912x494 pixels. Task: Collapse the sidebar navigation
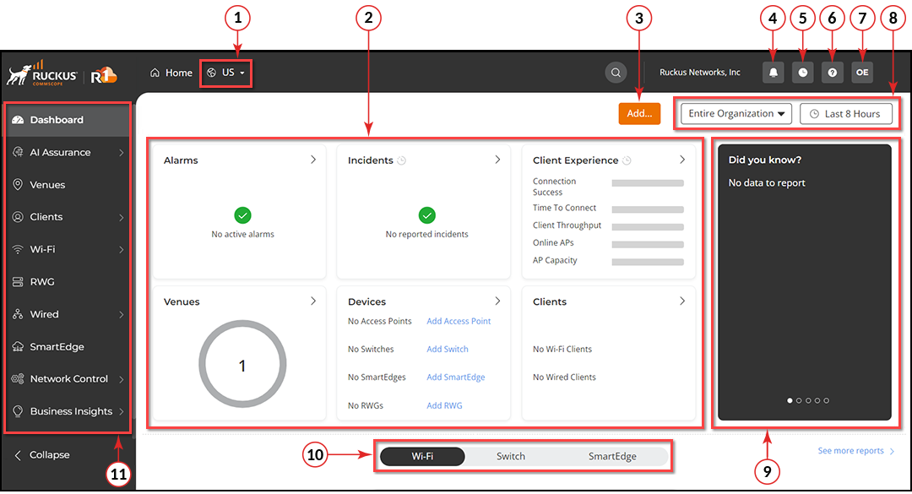(42, 455)
